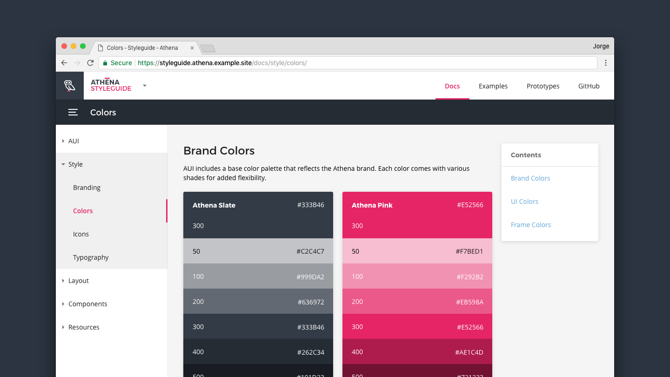Expand the Components sidebar section
The height and width of the screenshot is (377, 670).
tap(63, 304)
